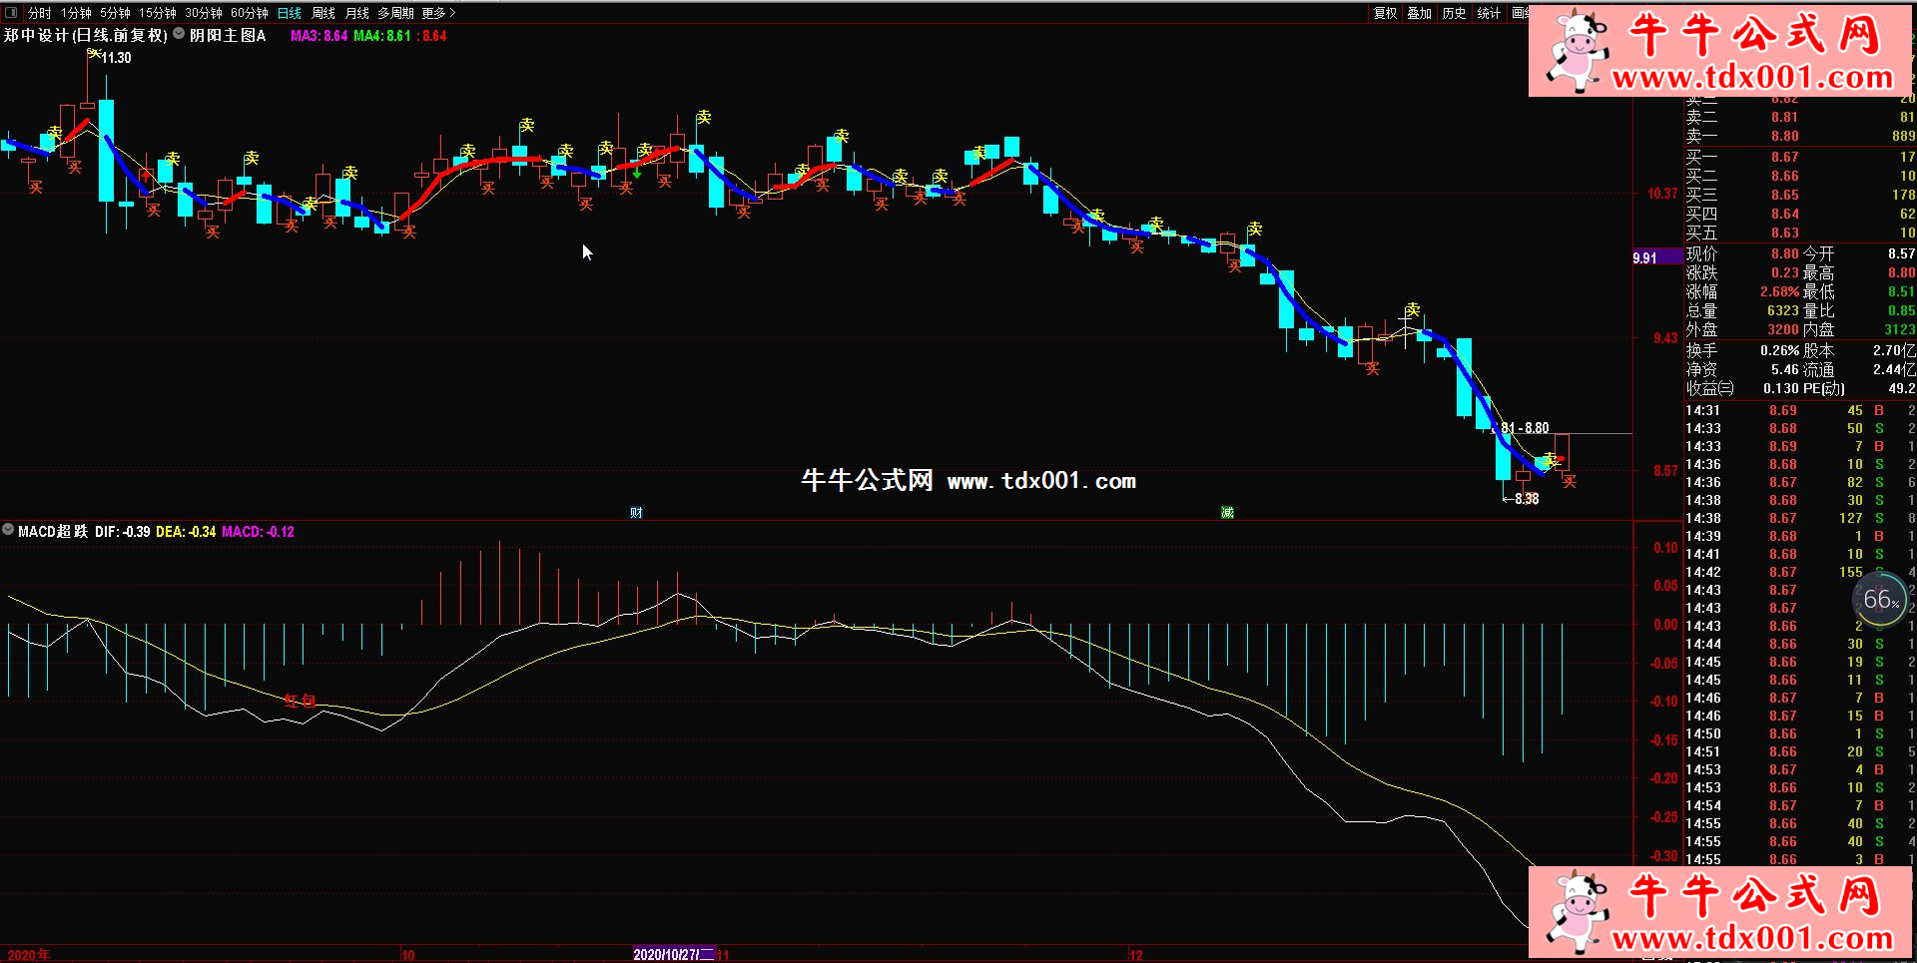1917x963 pixels.
Task: Click the 内盘 3123 value
Action: click(x=1899, y=329)
